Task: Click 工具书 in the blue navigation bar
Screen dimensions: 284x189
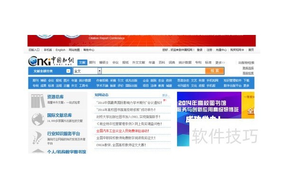Action: point(83,86)
